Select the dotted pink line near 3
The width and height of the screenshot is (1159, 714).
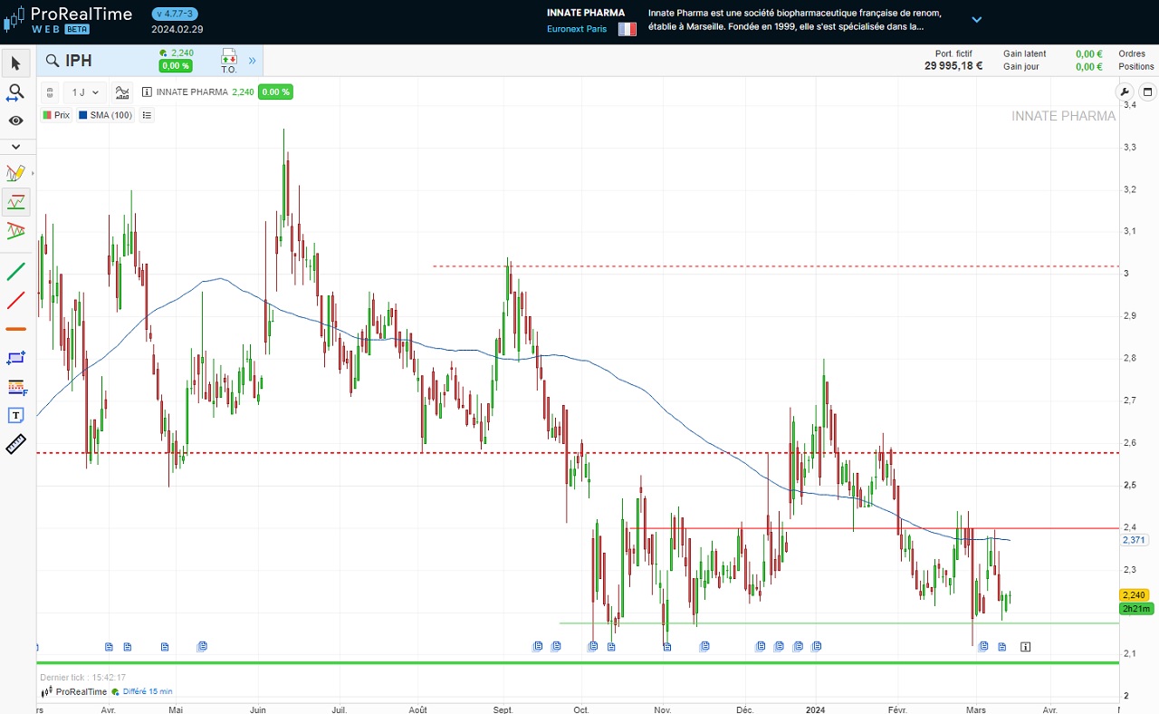(x=776, y=266)
